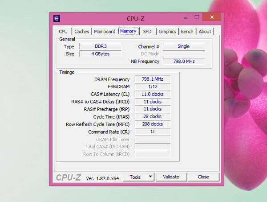The height and width of the screenshot is (202, 267).
Task: Select the CAS# Latency value field
Action: [x=152, y=94]
